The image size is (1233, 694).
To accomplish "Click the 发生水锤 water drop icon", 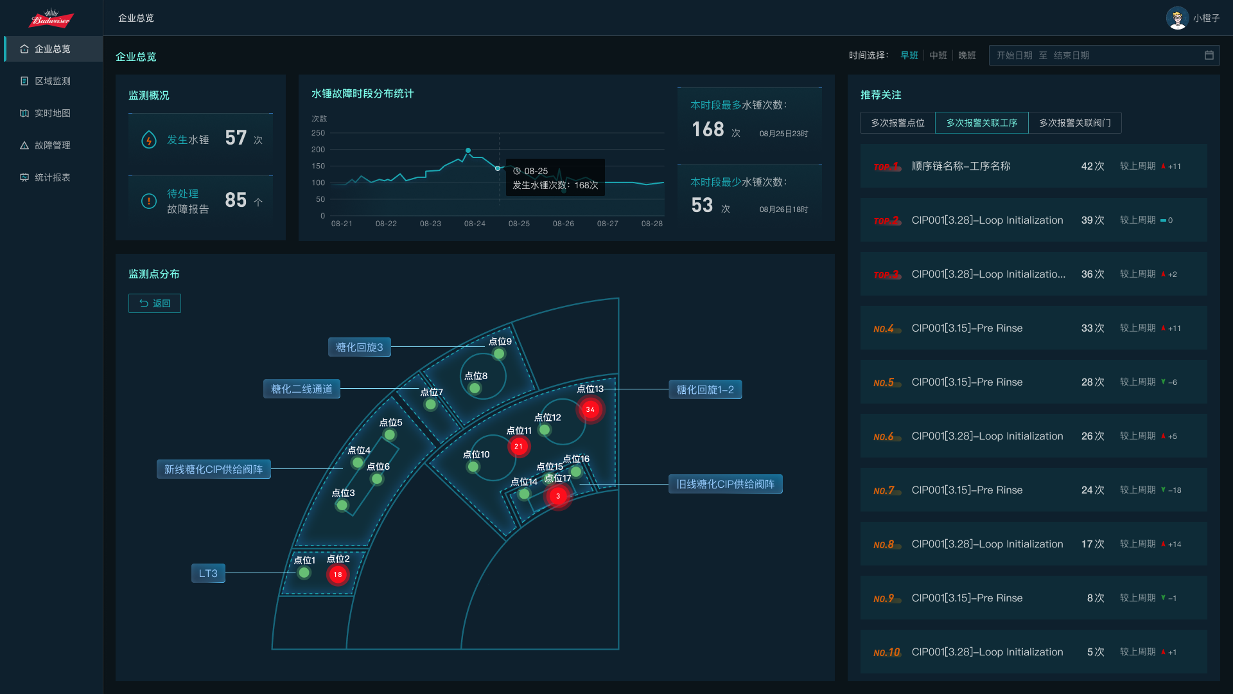I will click(x=149, y=139).
